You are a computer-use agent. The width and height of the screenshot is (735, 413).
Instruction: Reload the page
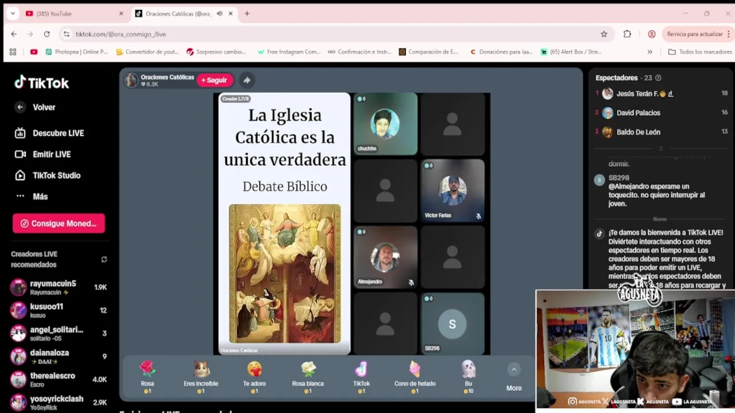[47, 34]
